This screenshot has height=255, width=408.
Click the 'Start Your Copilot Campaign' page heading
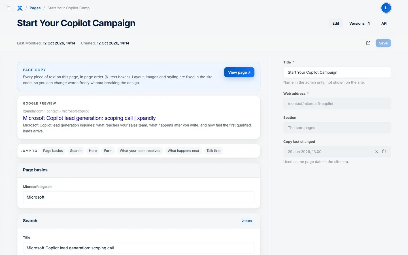[76, 23]
